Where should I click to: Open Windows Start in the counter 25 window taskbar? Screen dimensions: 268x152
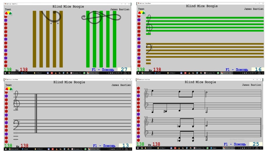[137, 148]
